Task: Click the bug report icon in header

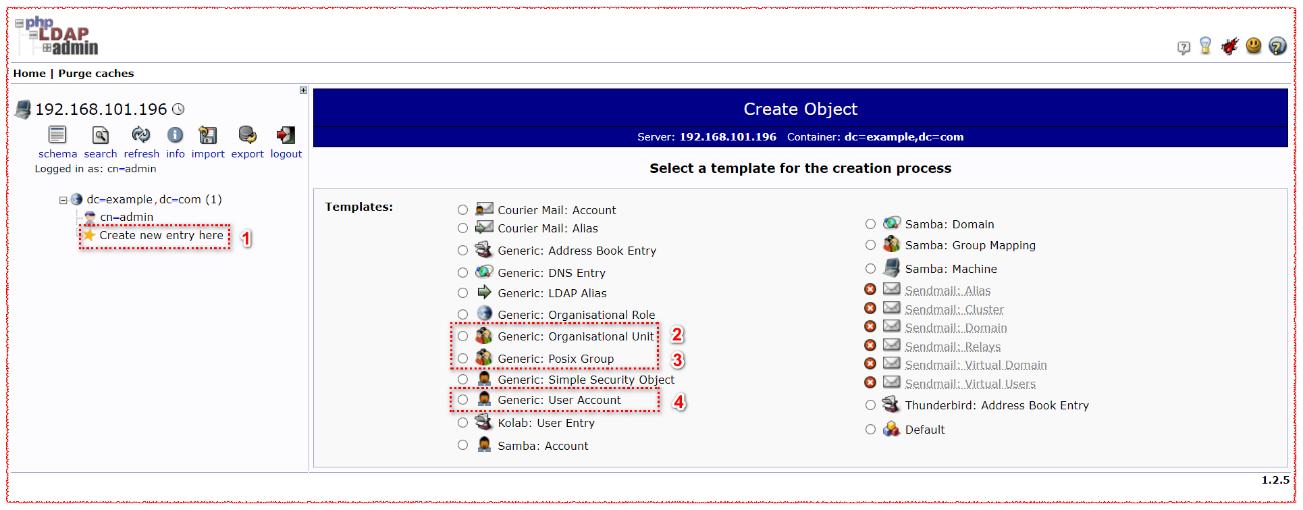Action: 1229,46
